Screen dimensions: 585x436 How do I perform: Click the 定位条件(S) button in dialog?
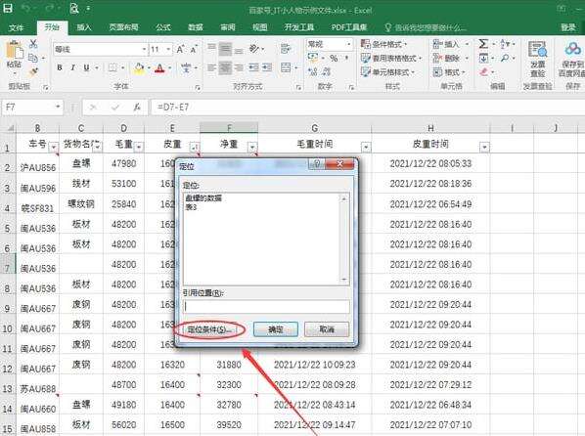pyautogui.click(x=209, y=329)
